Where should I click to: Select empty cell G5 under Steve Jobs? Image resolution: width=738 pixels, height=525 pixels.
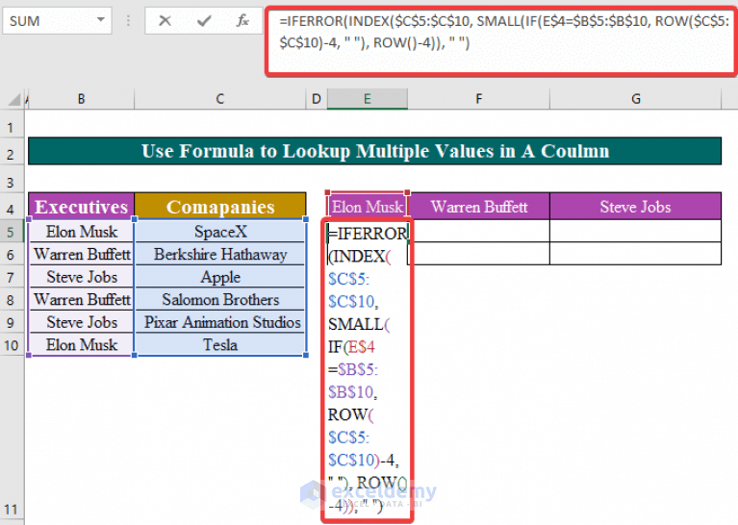(x=635, y=231)
